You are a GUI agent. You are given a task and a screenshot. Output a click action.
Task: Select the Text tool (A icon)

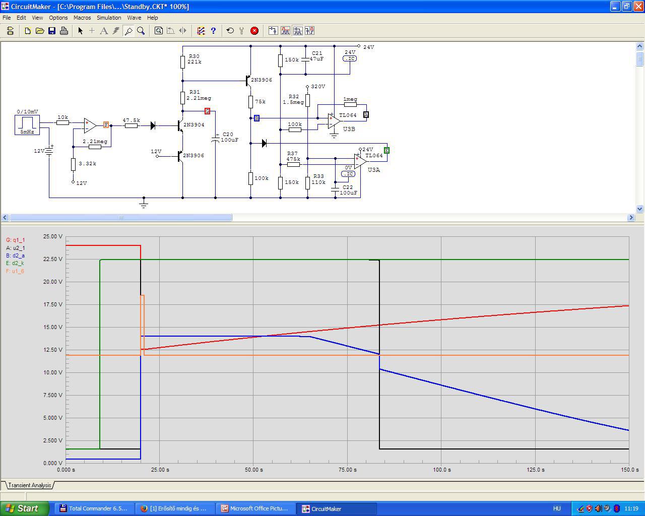(104, 31)
